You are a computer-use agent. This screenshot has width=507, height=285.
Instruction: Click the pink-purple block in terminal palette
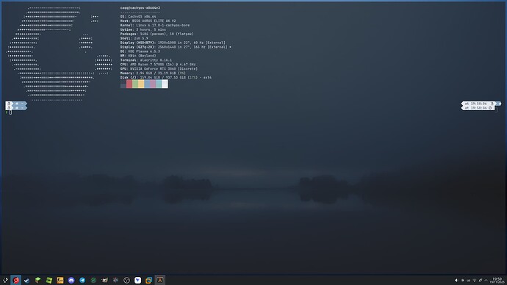(x=153, y=84)
